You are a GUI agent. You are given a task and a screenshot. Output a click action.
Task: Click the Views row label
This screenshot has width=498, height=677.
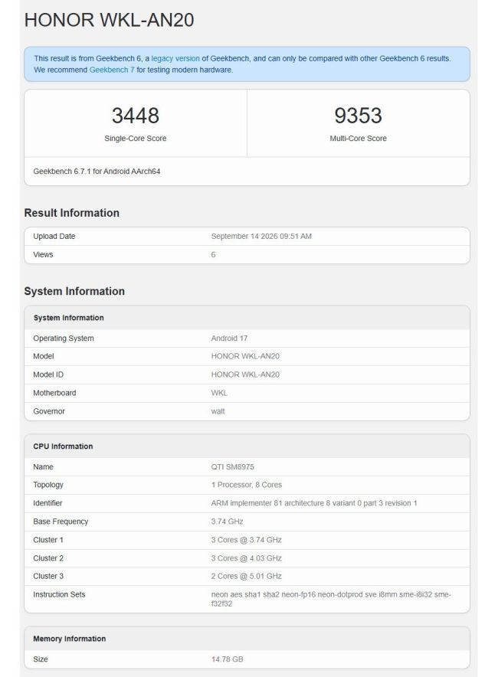click(43, 255)
